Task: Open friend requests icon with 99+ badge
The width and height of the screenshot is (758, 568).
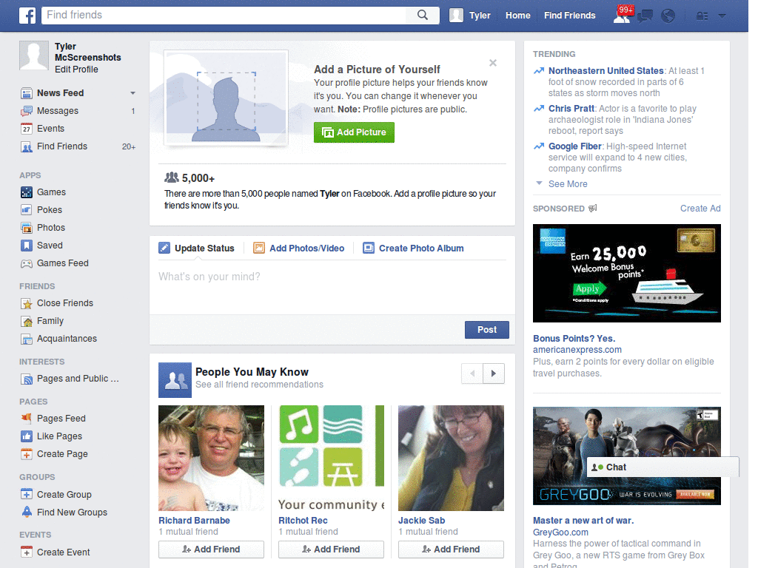Action: click(622, 15)
